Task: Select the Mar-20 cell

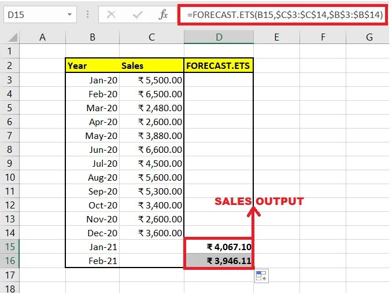Action: pos(93,108)
